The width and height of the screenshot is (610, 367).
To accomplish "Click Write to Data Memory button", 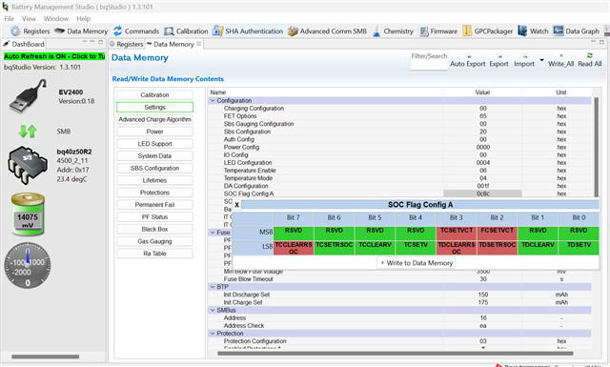I will [x=416, y=263].
